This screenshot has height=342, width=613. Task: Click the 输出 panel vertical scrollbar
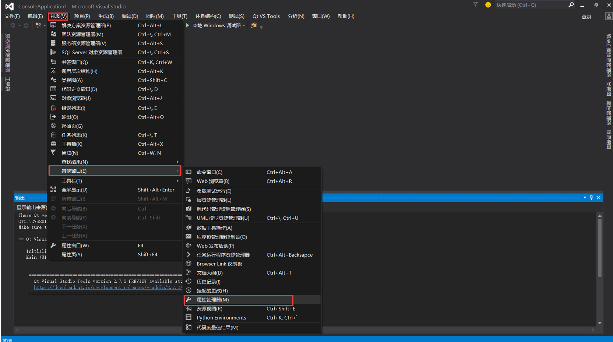[600, 248]
